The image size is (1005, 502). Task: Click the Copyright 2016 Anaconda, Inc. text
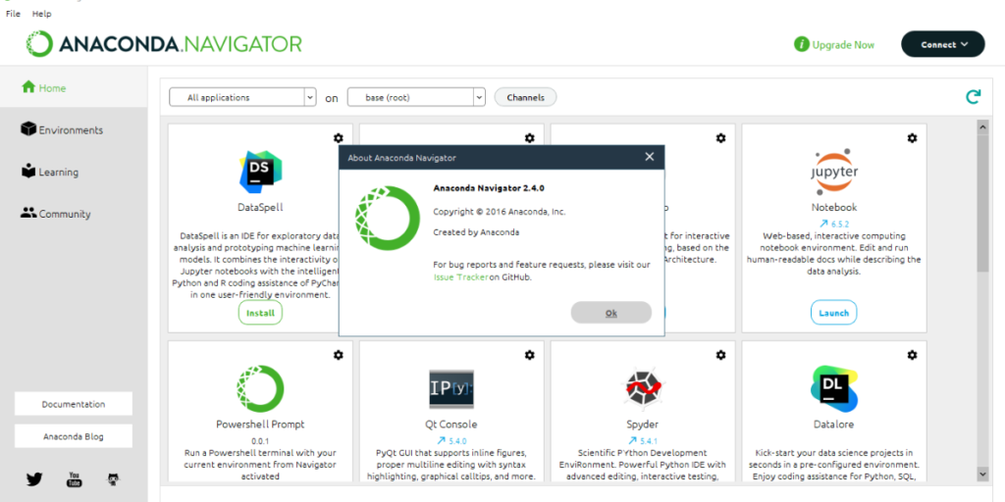(x=500, y=212)
